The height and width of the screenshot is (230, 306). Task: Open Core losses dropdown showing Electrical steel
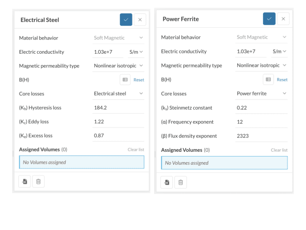coord(118,94)
